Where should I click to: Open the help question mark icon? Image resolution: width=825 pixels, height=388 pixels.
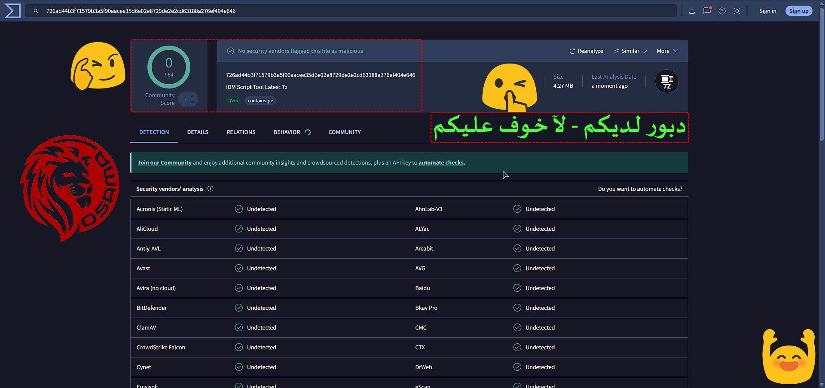(x=722, y=11)
